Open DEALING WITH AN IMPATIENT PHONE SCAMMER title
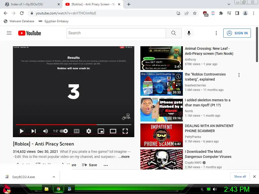Viewport: 259px width, 194px height. point(209,128)
